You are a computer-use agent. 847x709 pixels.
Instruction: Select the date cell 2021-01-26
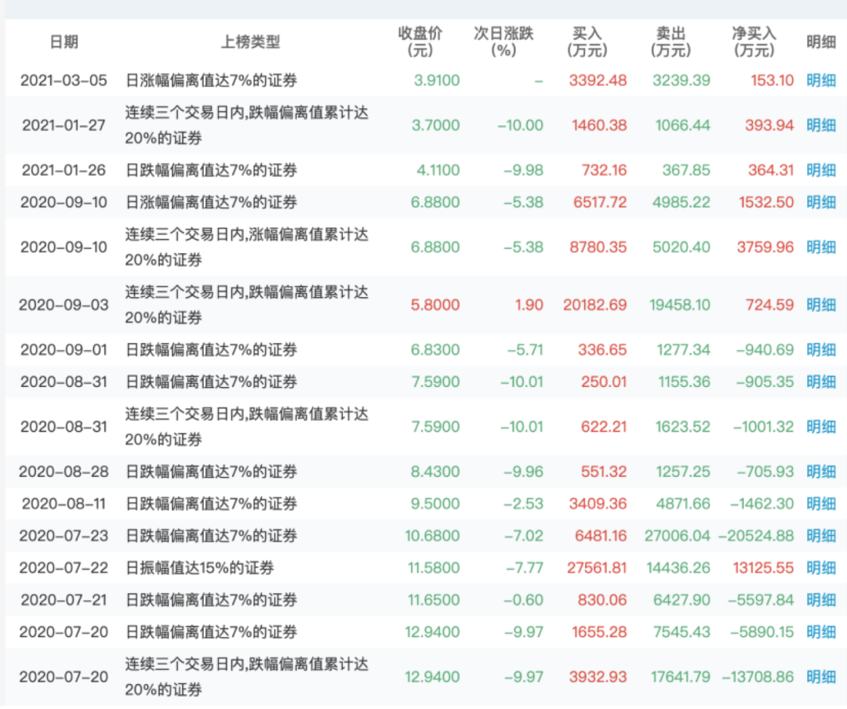point(64,170)
